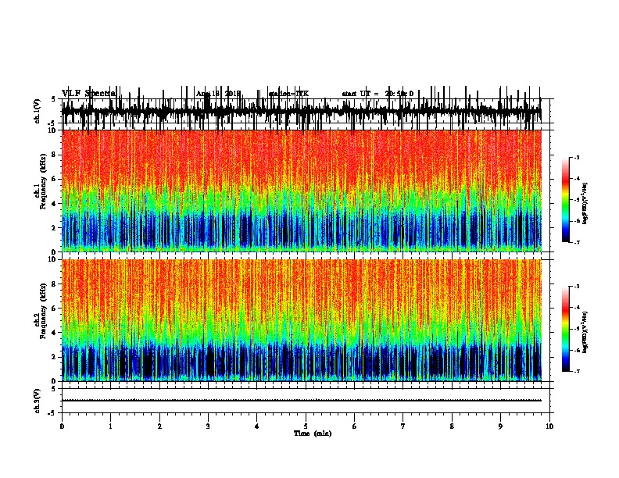Click the ch.1 spectrogram color bar
Viewport: 619px width, 478px height.
pyautogui.click(x=566, y=200)
